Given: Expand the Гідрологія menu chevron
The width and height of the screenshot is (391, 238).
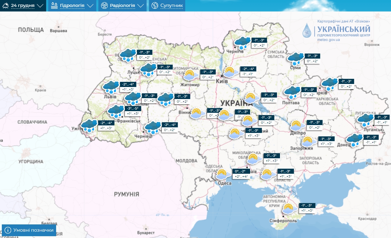Looking at the screenshot, I should tap(90, 6).
